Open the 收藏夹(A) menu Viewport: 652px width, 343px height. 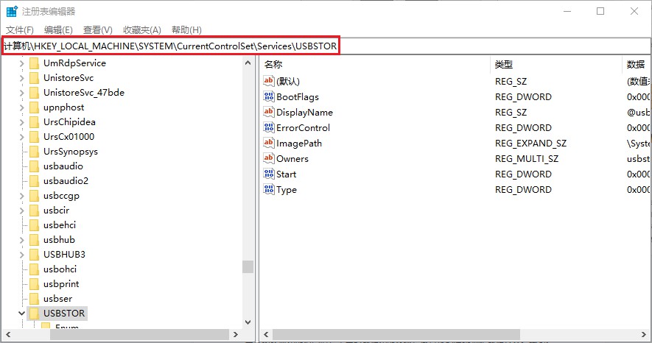141,30
